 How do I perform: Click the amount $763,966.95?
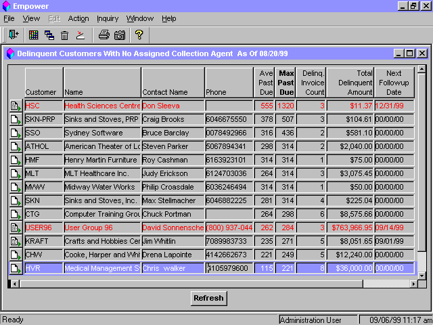(350, 227)
